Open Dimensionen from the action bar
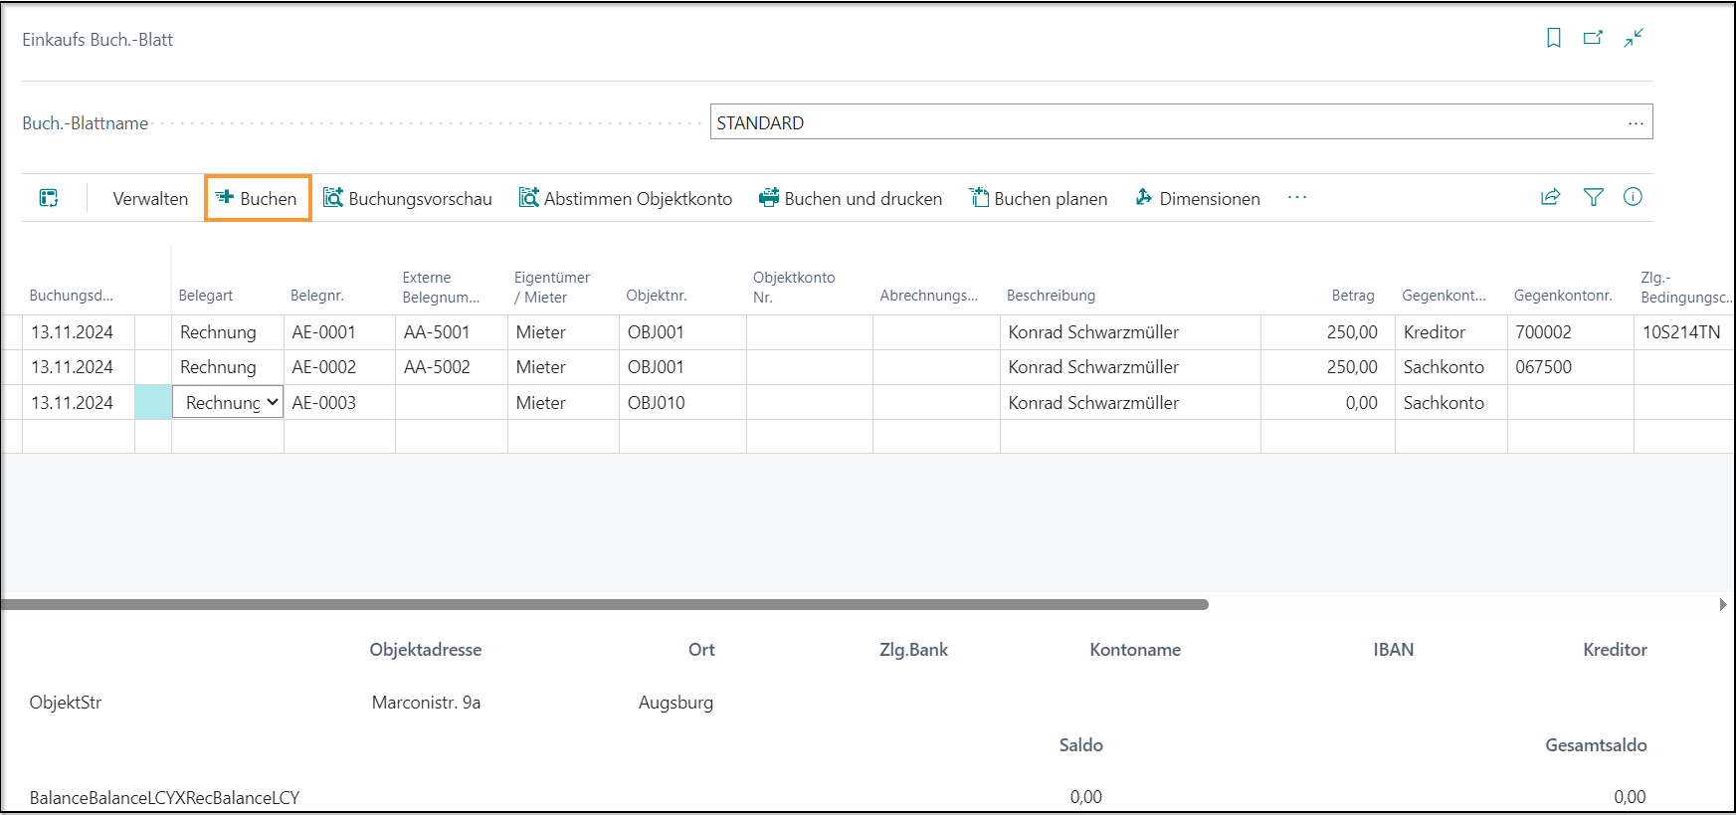 point(1198,198)
